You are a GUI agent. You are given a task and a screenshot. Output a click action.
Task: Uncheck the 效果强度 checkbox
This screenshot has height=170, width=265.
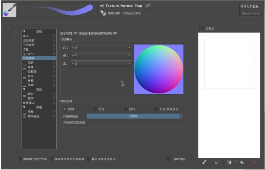(x=25, y=116)
